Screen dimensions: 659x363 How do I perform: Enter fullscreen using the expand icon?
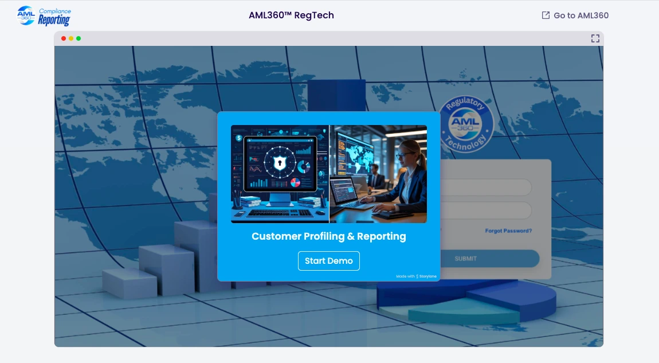[595, 38]
